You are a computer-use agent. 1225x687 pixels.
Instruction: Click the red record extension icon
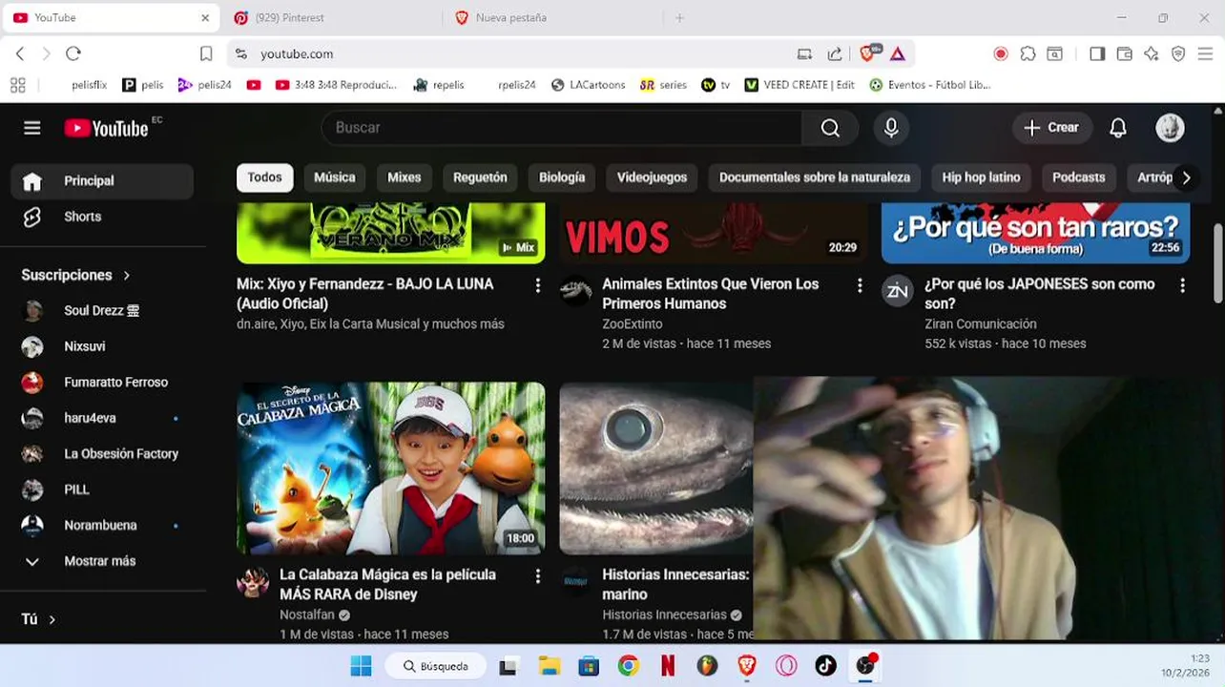click(x=1001, y=53)
